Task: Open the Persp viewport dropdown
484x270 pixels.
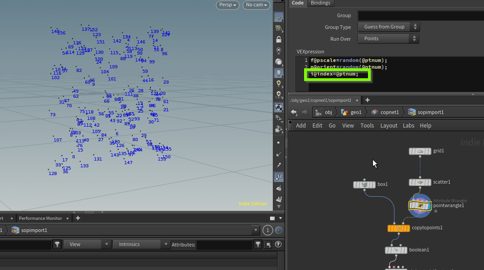Action: point(227,5)
